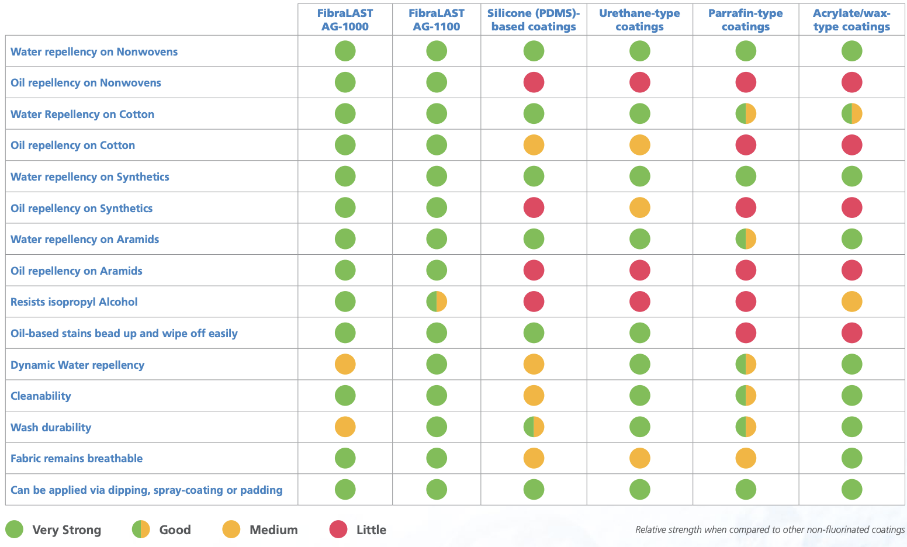Click Acrylate/wax half circle for Water Repellency on Cotton
The height and width of the screenshot is (547, 907).
coord(851,114)
